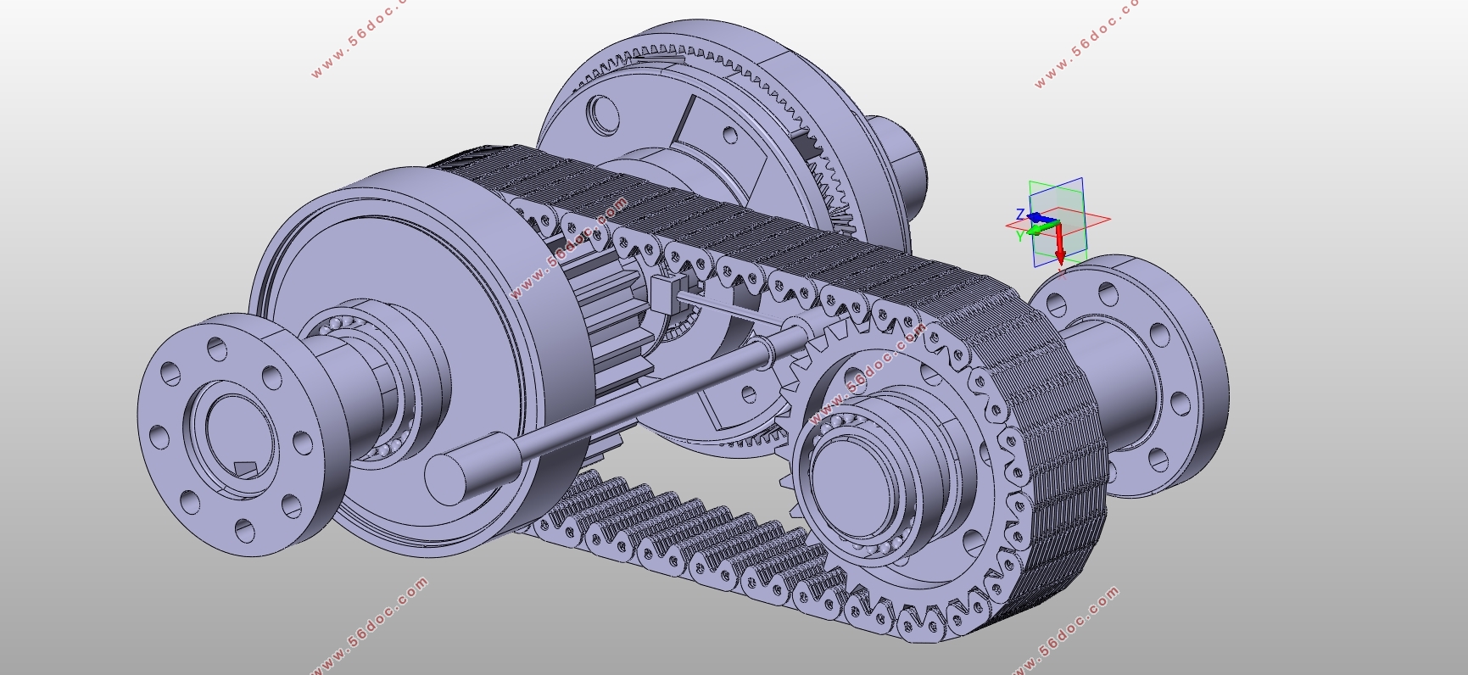Screen dimensions: 1468x675
Task: Click the rear hub stub behind the ring gear
Action: coord(901,165)
